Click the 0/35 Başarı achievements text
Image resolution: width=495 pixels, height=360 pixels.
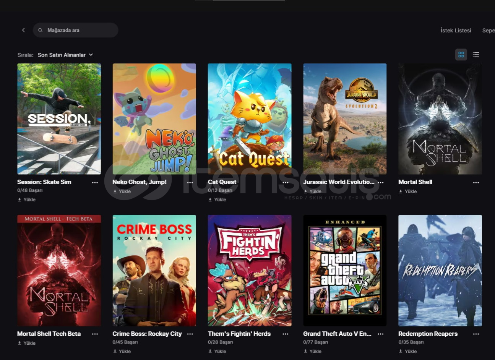click(411, 342)
